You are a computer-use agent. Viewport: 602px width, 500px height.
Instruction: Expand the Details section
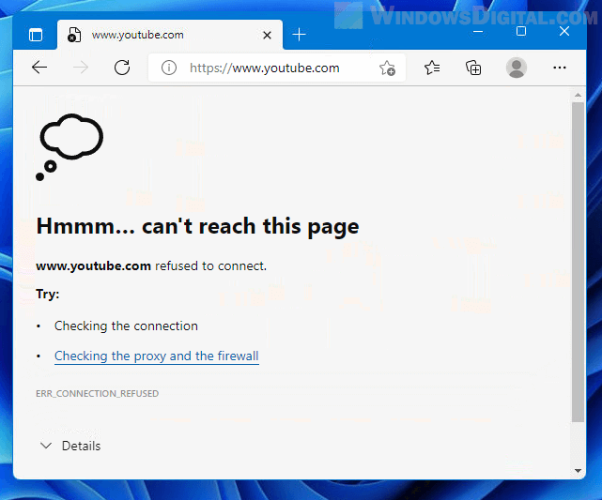tap(70, 446)
